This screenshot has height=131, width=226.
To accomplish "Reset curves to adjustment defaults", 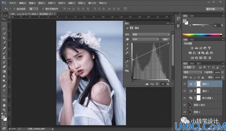I will point(157,84).
